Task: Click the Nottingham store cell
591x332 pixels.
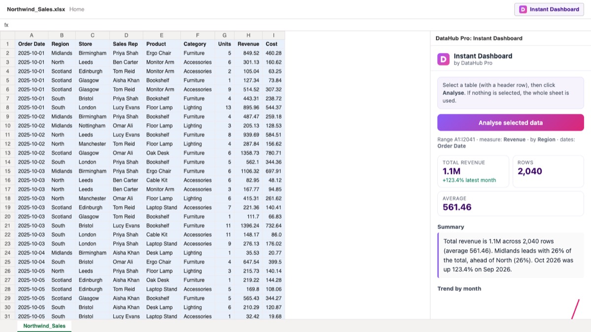Action: coord(93,126)
